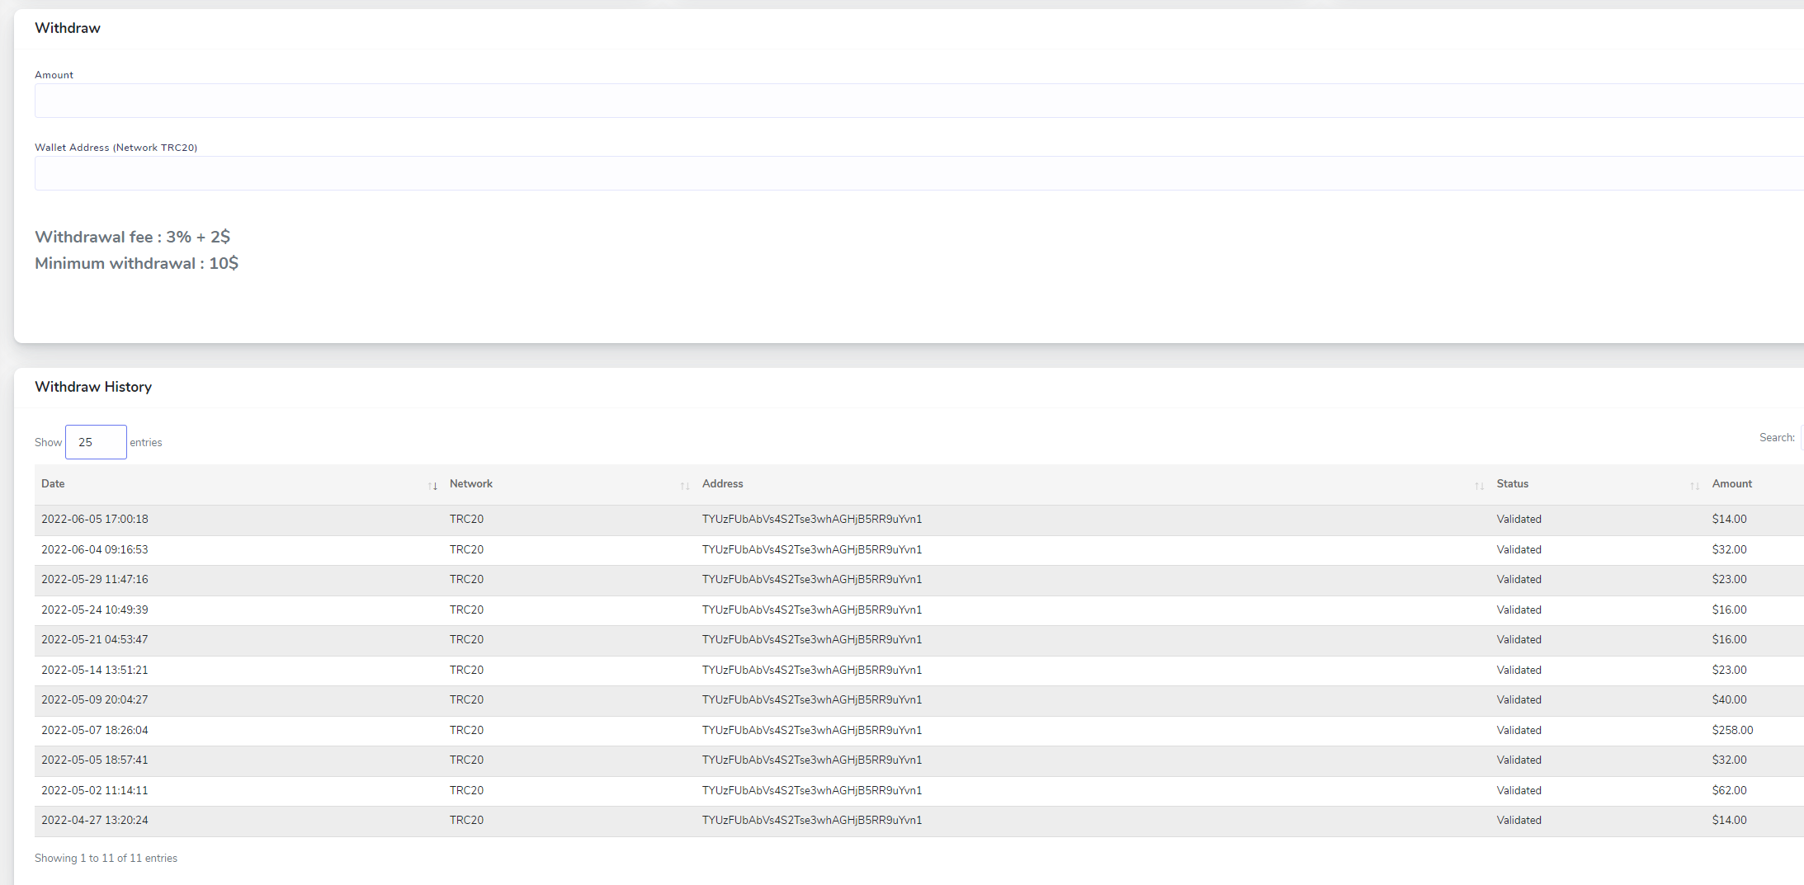Click the Status column header
This screenshot has height=885, width=1804.
(1598, 484)
